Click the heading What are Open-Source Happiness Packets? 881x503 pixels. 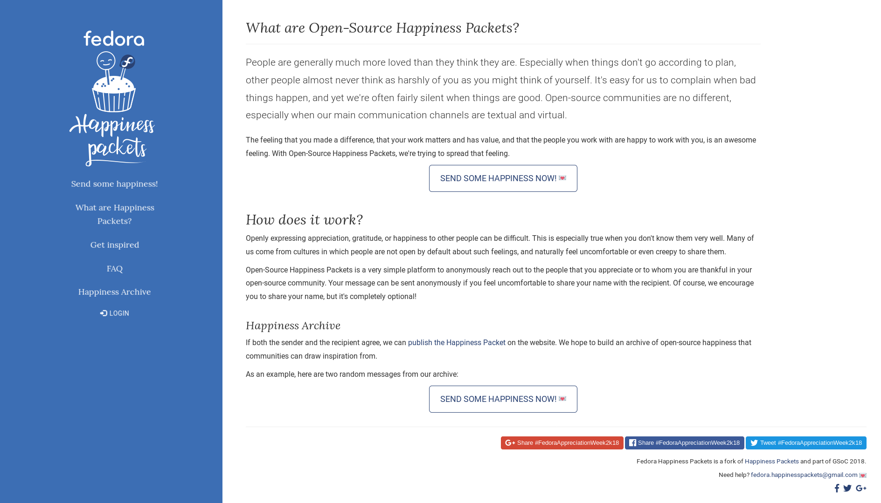[x=382, y=28]
